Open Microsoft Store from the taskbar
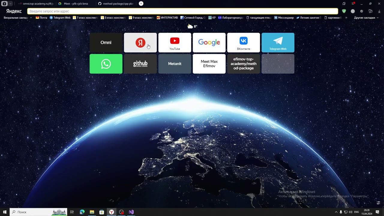The height and width of the screenshot is (216, 384). coord(102,212)
